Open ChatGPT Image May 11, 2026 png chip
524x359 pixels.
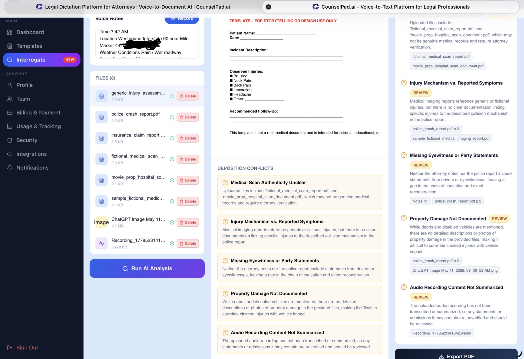pos(455,270)
